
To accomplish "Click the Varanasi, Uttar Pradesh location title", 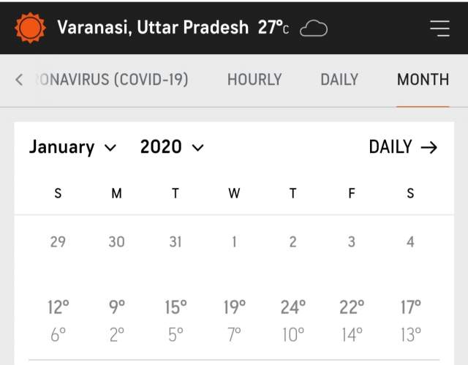I will (x=153, y=28).
